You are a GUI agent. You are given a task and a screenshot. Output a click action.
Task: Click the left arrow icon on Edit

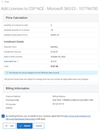point(7,126)
